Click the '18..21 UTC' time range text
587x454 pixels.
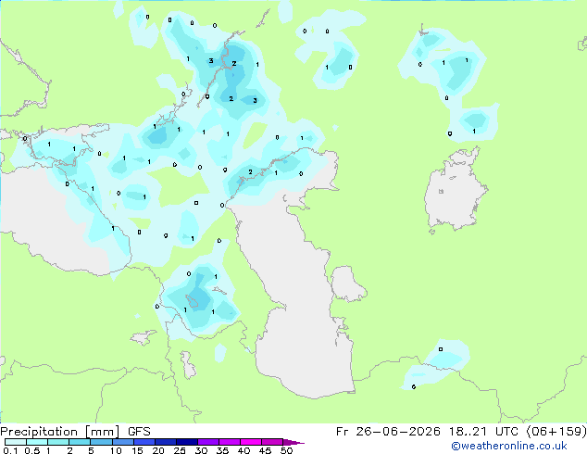coord(483,432)
